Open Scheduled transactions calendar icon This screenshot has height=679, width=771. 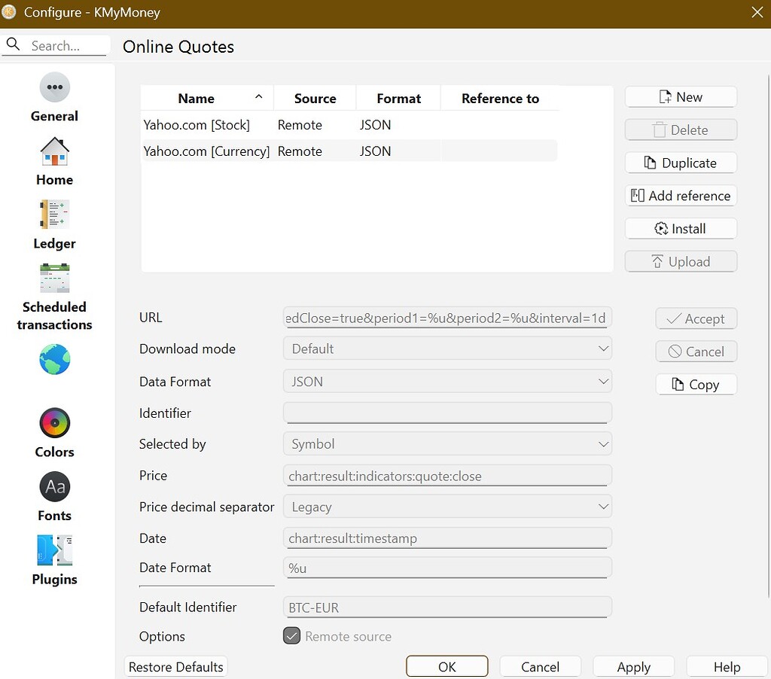(54, 279)
